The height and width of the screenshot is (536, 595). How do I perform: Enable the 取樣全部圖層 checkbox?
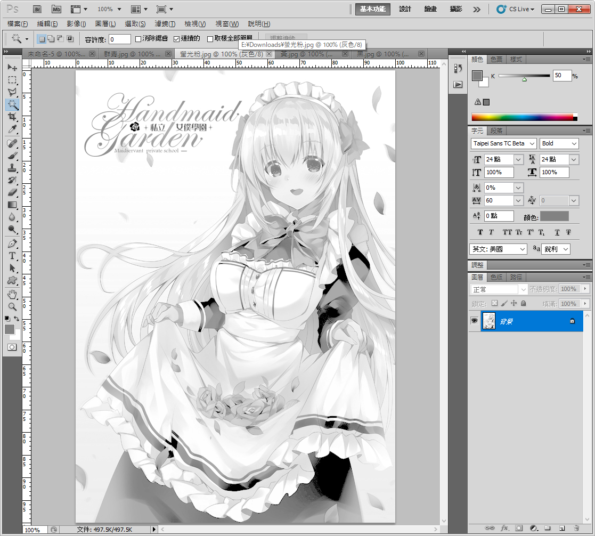point(210,39)
